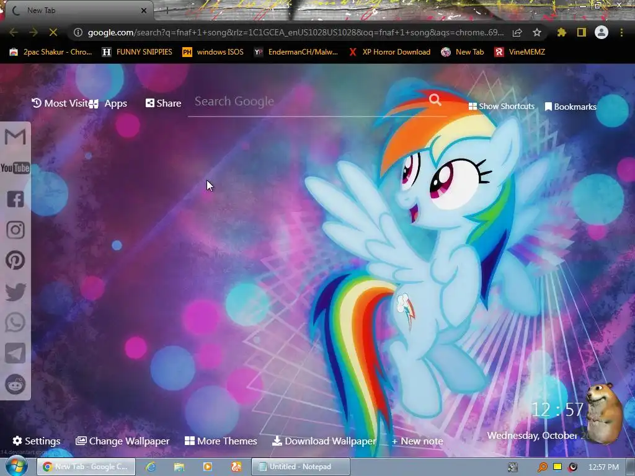Open New Tab bookmark
Image resolution: width=635 pixels, height=476 pixels.
click(463, 52)
